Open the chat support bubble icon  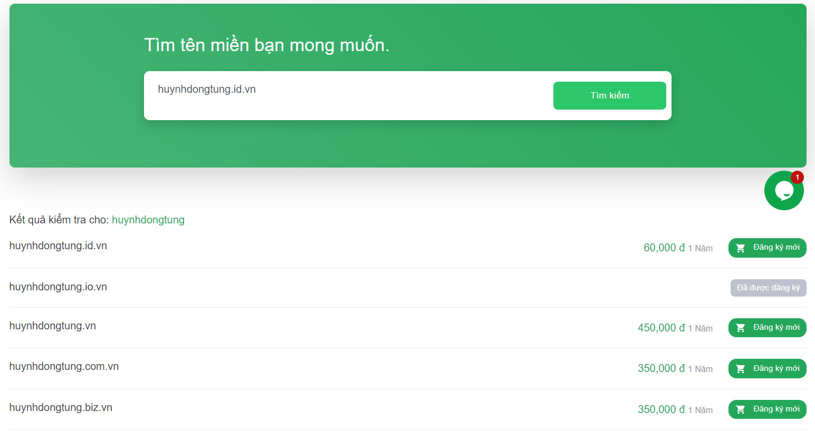click(x=784, y=191)
